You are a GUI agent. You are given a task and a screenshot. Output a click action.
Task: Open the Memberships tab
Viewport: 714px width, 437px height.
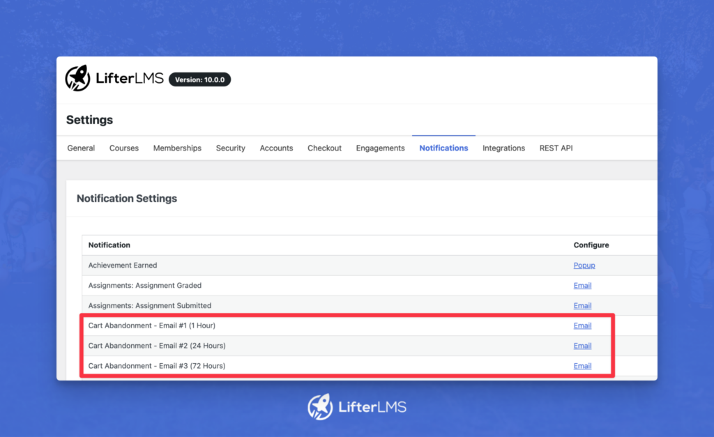coord(177,148)
